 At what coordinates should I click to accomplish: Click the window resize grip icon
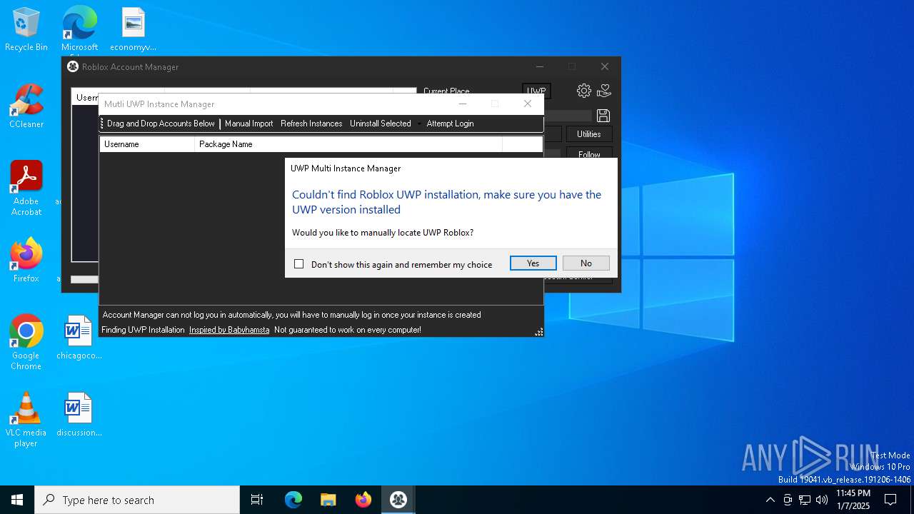[539, 332]
